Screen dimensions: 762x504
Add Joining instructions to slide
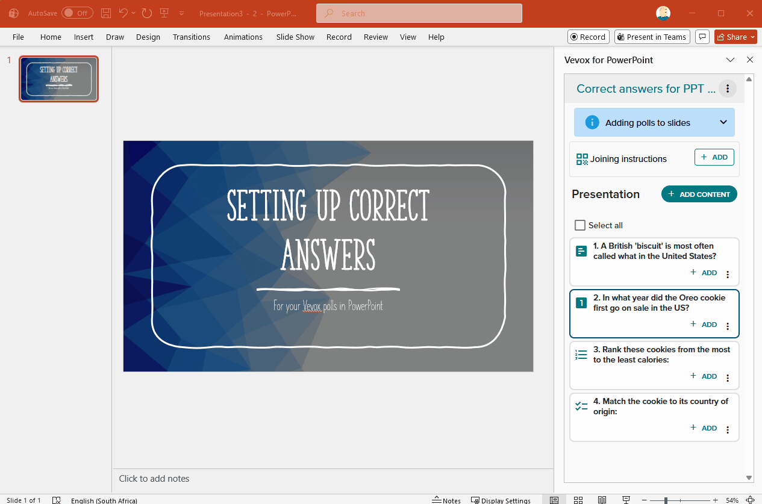714,157
